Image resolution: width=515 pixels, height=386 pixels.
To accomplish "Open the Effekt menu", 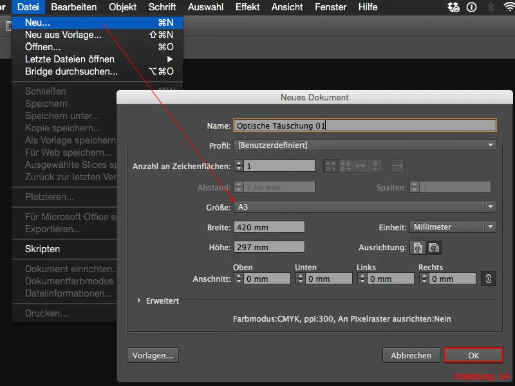I will [247, 7].
